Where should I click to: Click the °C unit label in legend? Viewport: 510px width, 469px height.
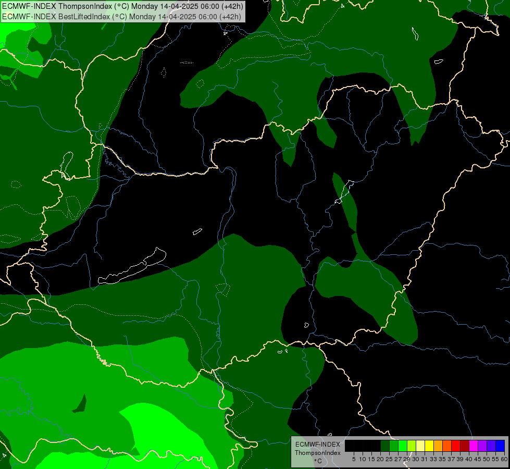(x=318, y=461)
